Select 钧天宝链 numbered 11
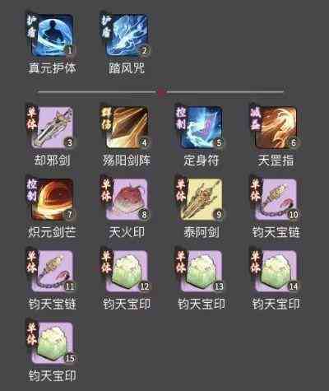 (x=53, y=272)
